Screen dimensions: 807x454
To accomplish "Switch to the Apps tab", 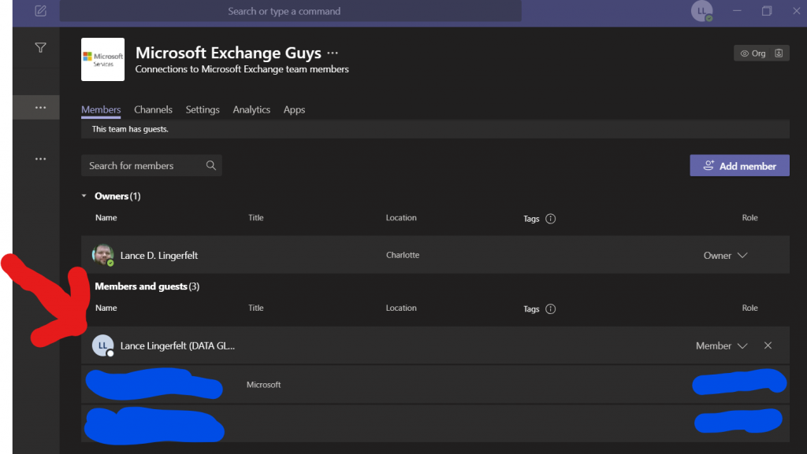I will 294,109.
